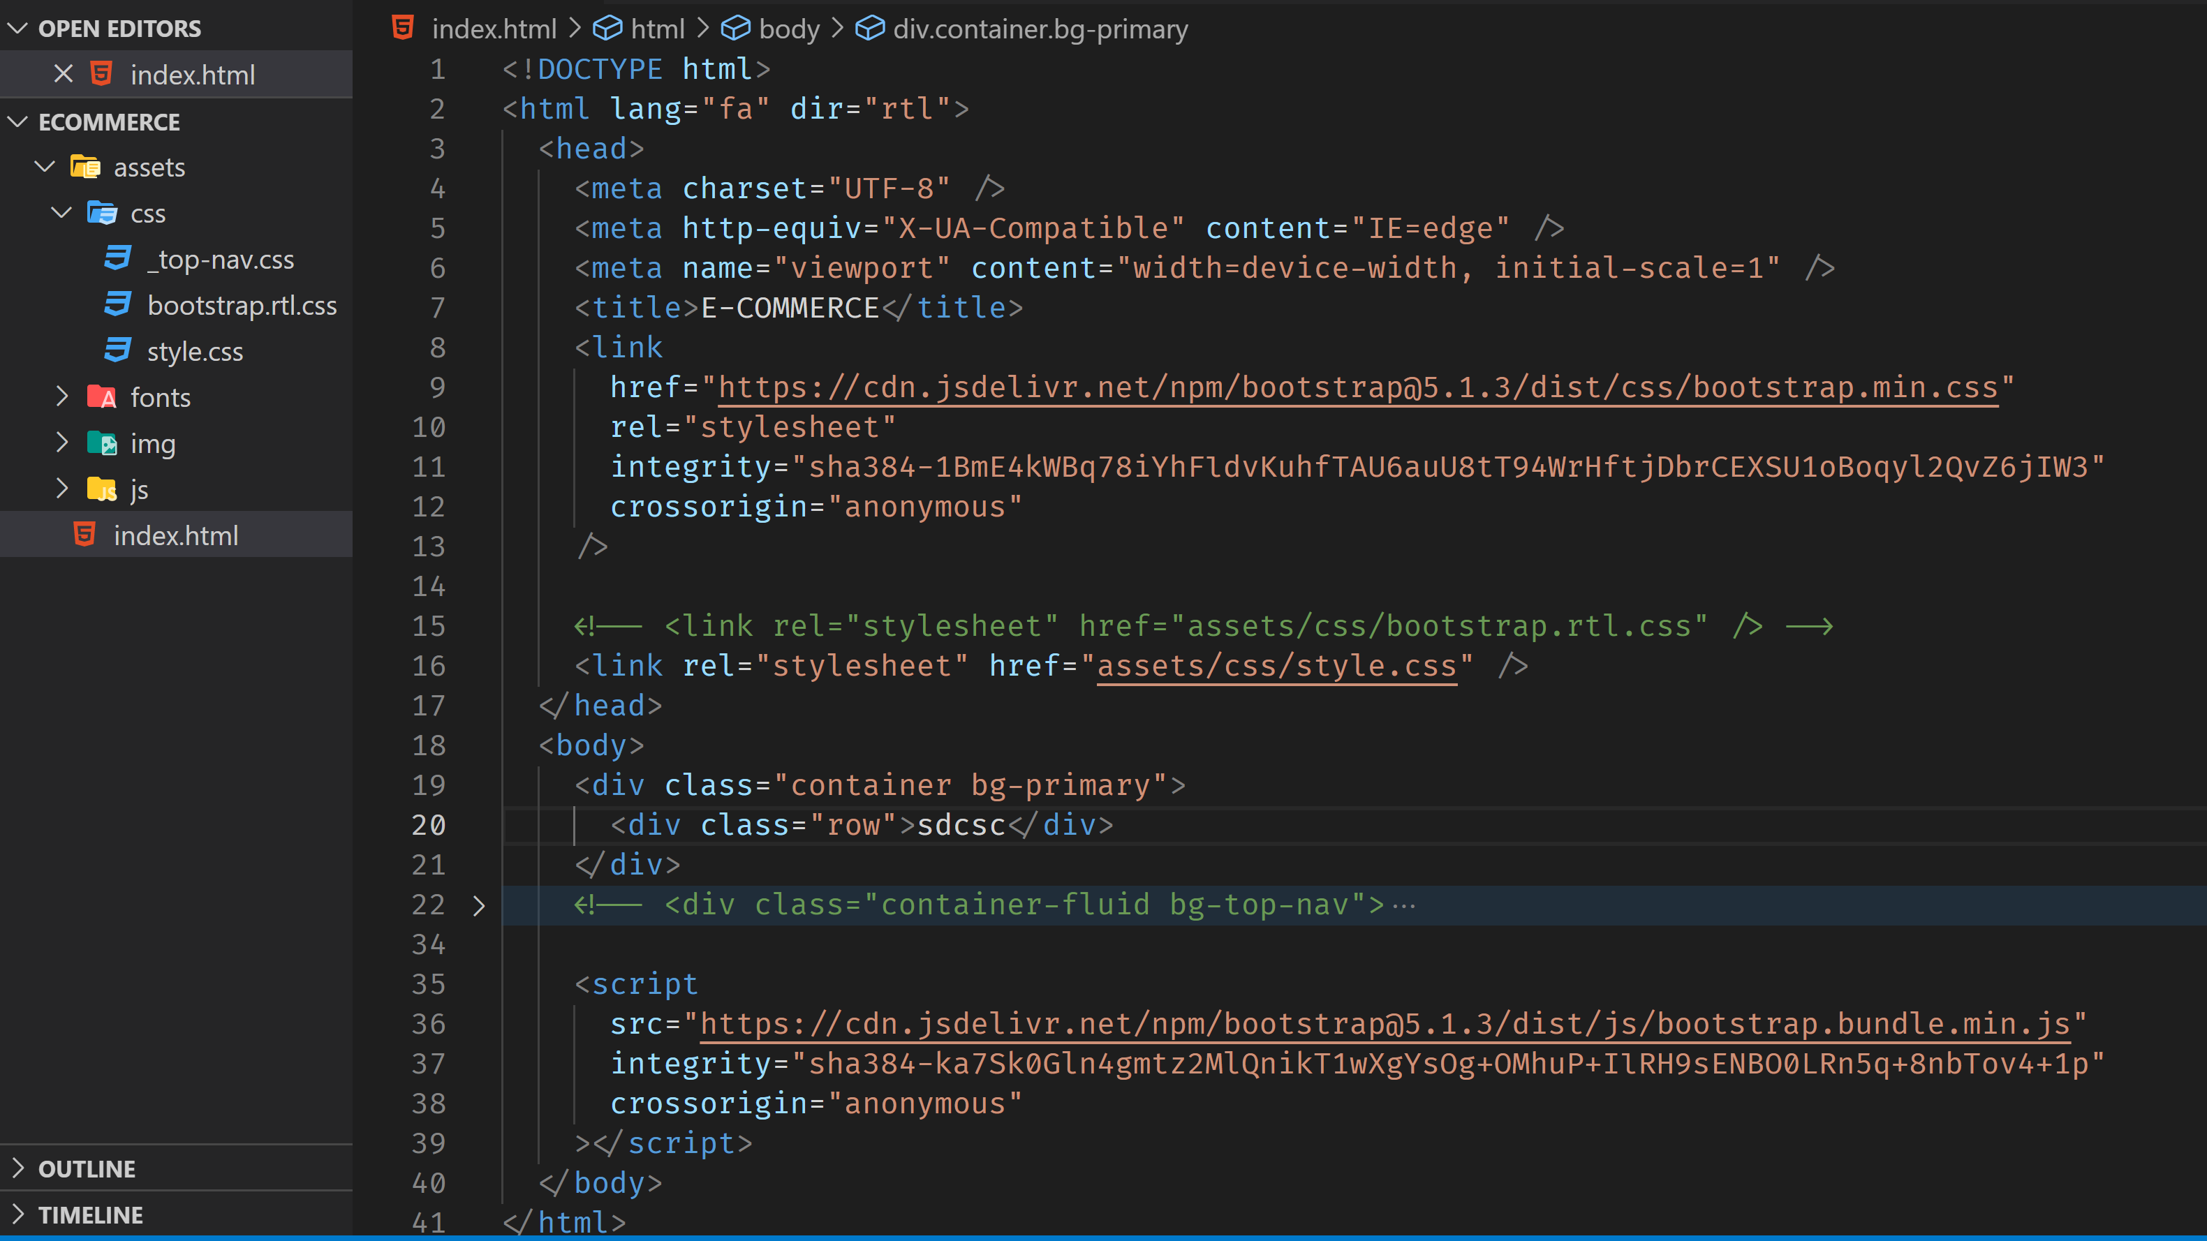The image size is (2207, 1241).
Task: Click HTML5 icon in the breadcrumb bar
Action: (x=403, y=28)
